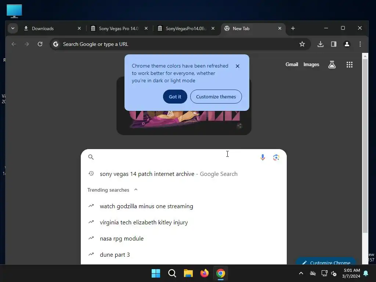The height and width of the screenshot is (282, 376).
Task: Click the Customize themes button
Action: (x=216, y=97)
